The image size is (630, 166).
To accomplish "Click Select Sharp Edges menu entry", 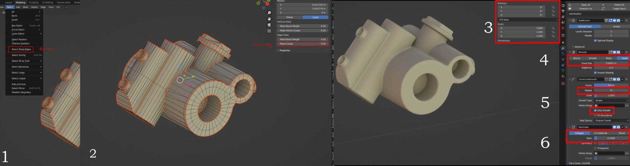I will click(x=21, y=49).
